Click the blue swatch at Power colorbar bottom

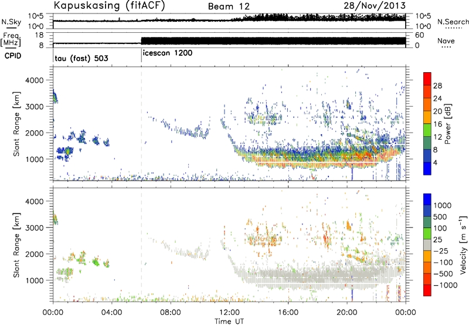[x=427, y=168]
